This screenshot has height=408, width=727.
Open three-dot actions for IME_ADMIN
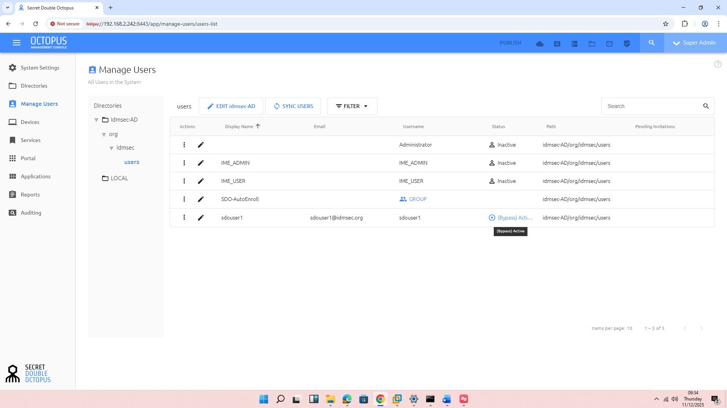pyautogui.click(x=184, y=163)
